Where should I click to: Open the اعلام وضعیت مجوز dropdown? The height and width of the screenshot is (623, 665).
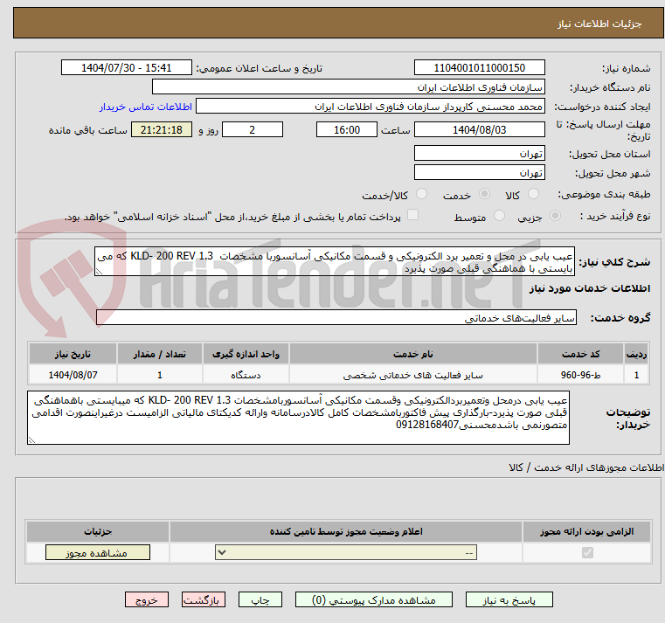(x=346, y=552)
